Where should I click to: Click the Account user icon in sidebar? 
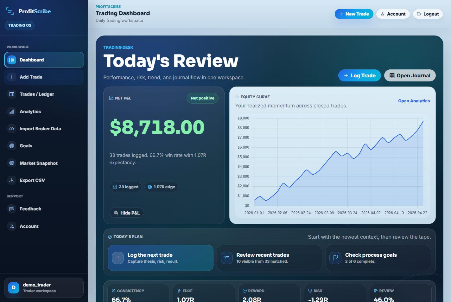pyautogui.click(x=12, y=226)
